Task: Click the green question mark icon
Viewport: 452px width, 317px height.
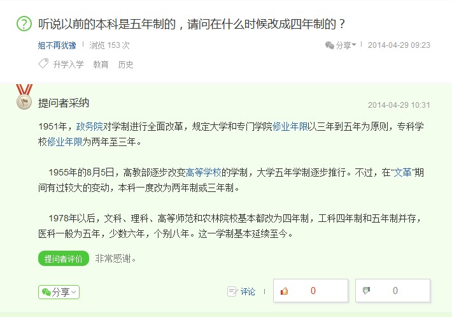Action: click(24, 25)
